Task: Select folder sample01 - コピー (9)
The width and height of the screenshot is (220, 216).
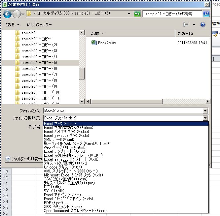Action: coord(39,86)
